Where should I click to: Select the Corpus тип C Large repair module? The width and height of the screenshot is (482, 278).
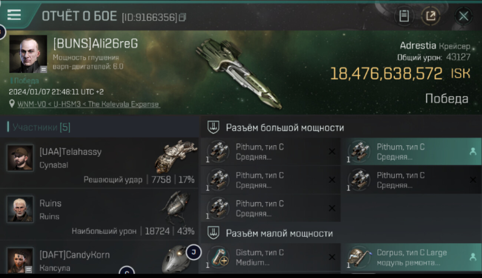pyautogui.click(x=411, y=257)
